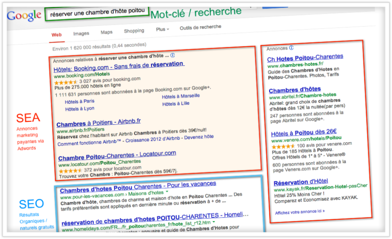Click the star rating for booking.com
Screen dimensions: 392x239
coord(66,82)
